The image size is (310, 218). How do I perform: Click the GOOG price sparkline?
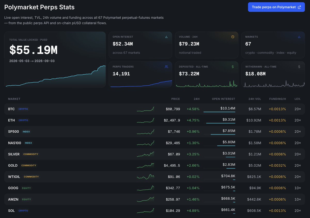click(x=145, y=188)
